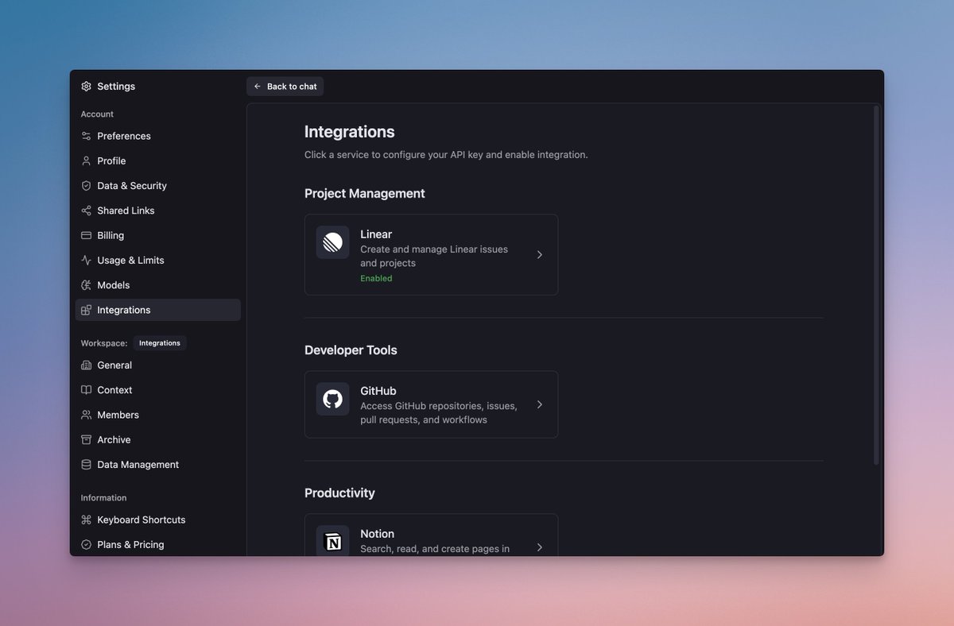Click the 'Workspace:' label text
The width and height of the screenshot is (954, 626).
[x=104, y=343]
